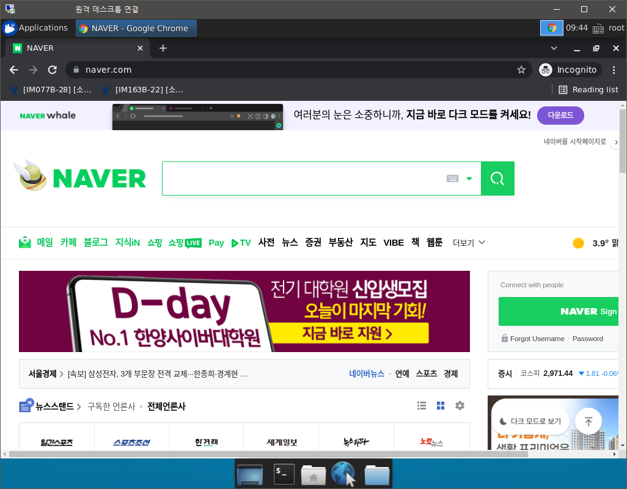Switch newsstand to list view
This screenshot has height=489, width=627.
coord(422,406)
